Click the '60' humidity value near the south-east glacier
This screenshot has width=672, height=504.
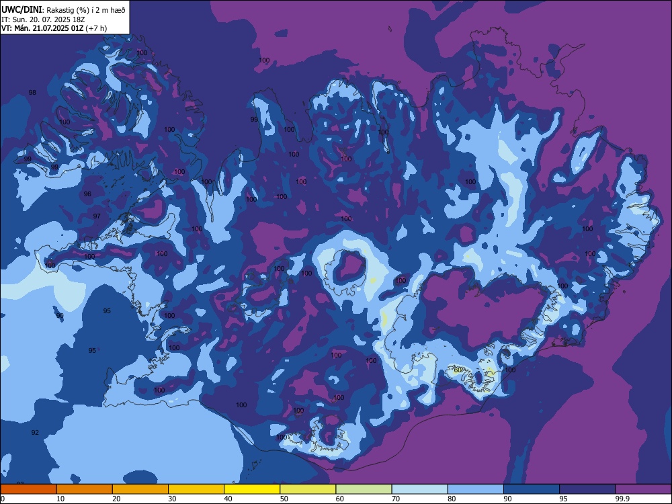pos(458,370)
